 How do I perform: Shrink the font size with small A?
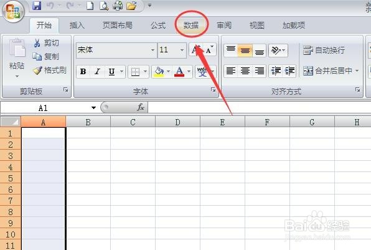click(210, 49)
